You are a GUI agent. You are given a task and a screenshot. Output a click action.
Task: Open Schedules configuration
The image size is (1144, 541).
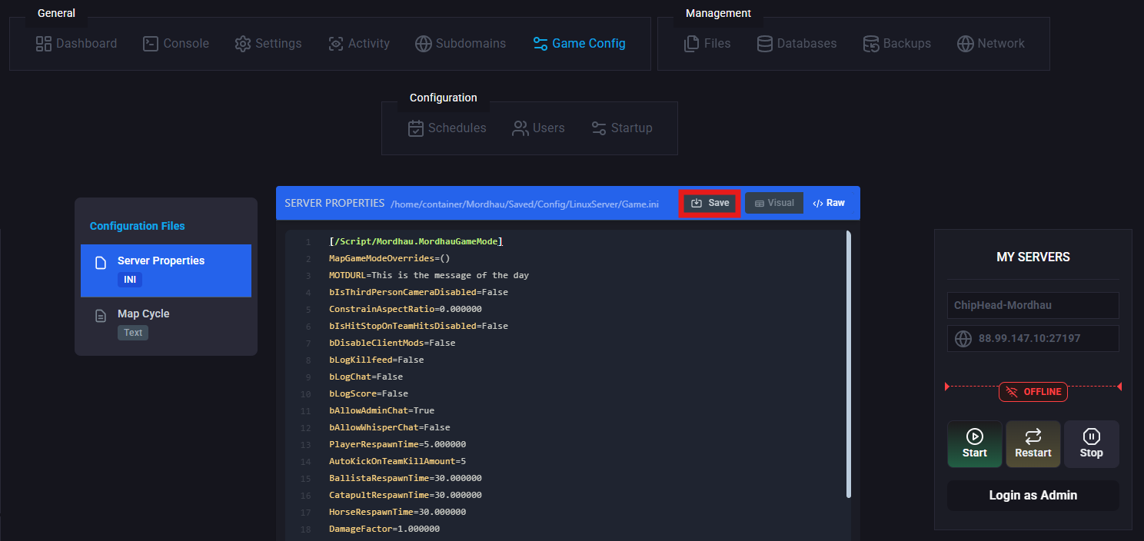(x=447, y=128)
